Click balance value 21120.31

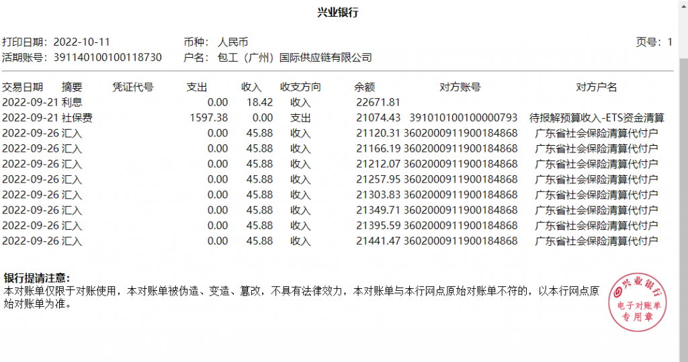click(x=378, y=134)
